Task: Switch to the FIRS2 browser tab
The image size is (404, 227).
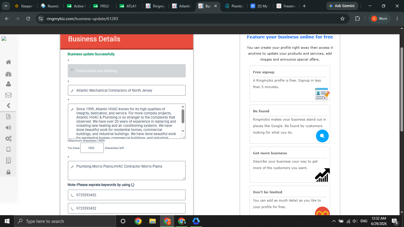Action: pyautogui.click(x=103, y=6)
